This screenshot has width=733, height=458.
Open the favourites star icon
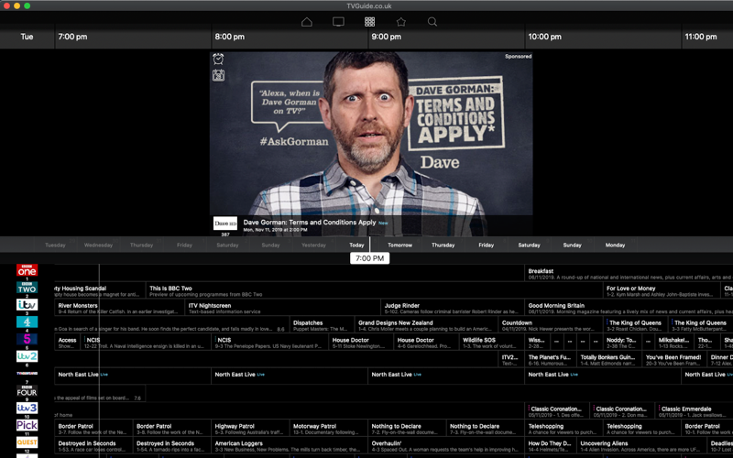tap(401, 22)
